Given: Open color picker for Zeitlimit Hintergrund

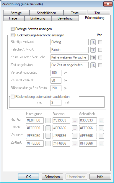Looking at the screenshot, I should coord(48,144).
